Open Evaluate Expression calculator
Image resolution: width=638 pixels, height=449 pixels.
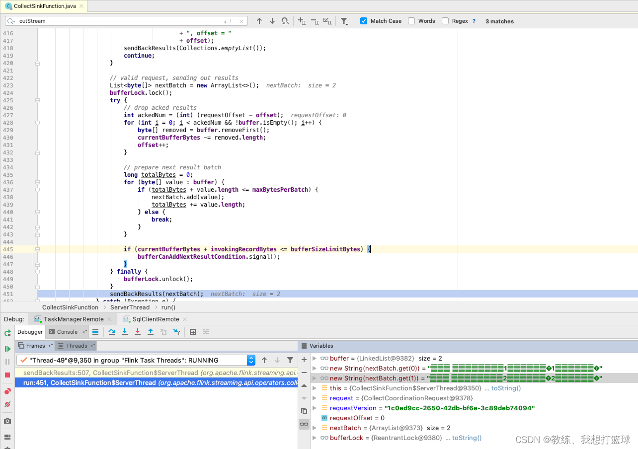(x=193, y=332)
